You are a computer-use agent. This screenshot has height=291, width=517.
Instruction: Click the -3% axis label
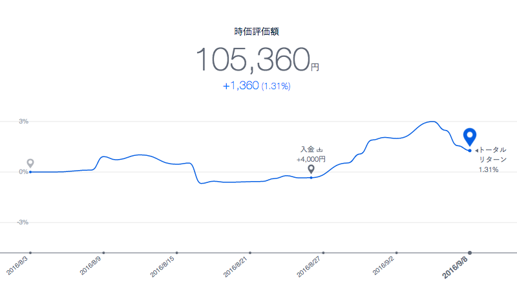(x=23, y=222)
